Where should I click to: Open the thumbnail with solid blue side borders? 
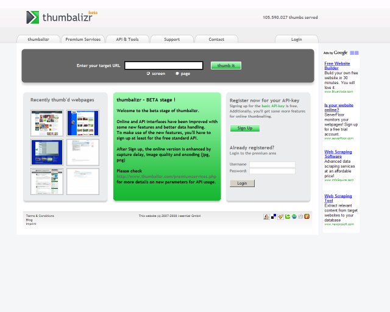click(x=83, y=123)
